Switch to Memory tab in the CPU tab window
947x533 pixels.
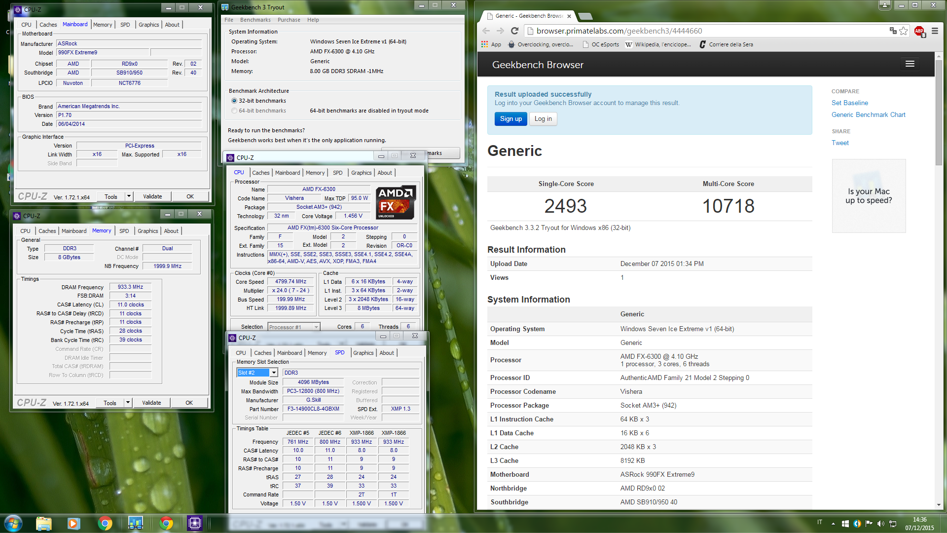click(315, 173)
